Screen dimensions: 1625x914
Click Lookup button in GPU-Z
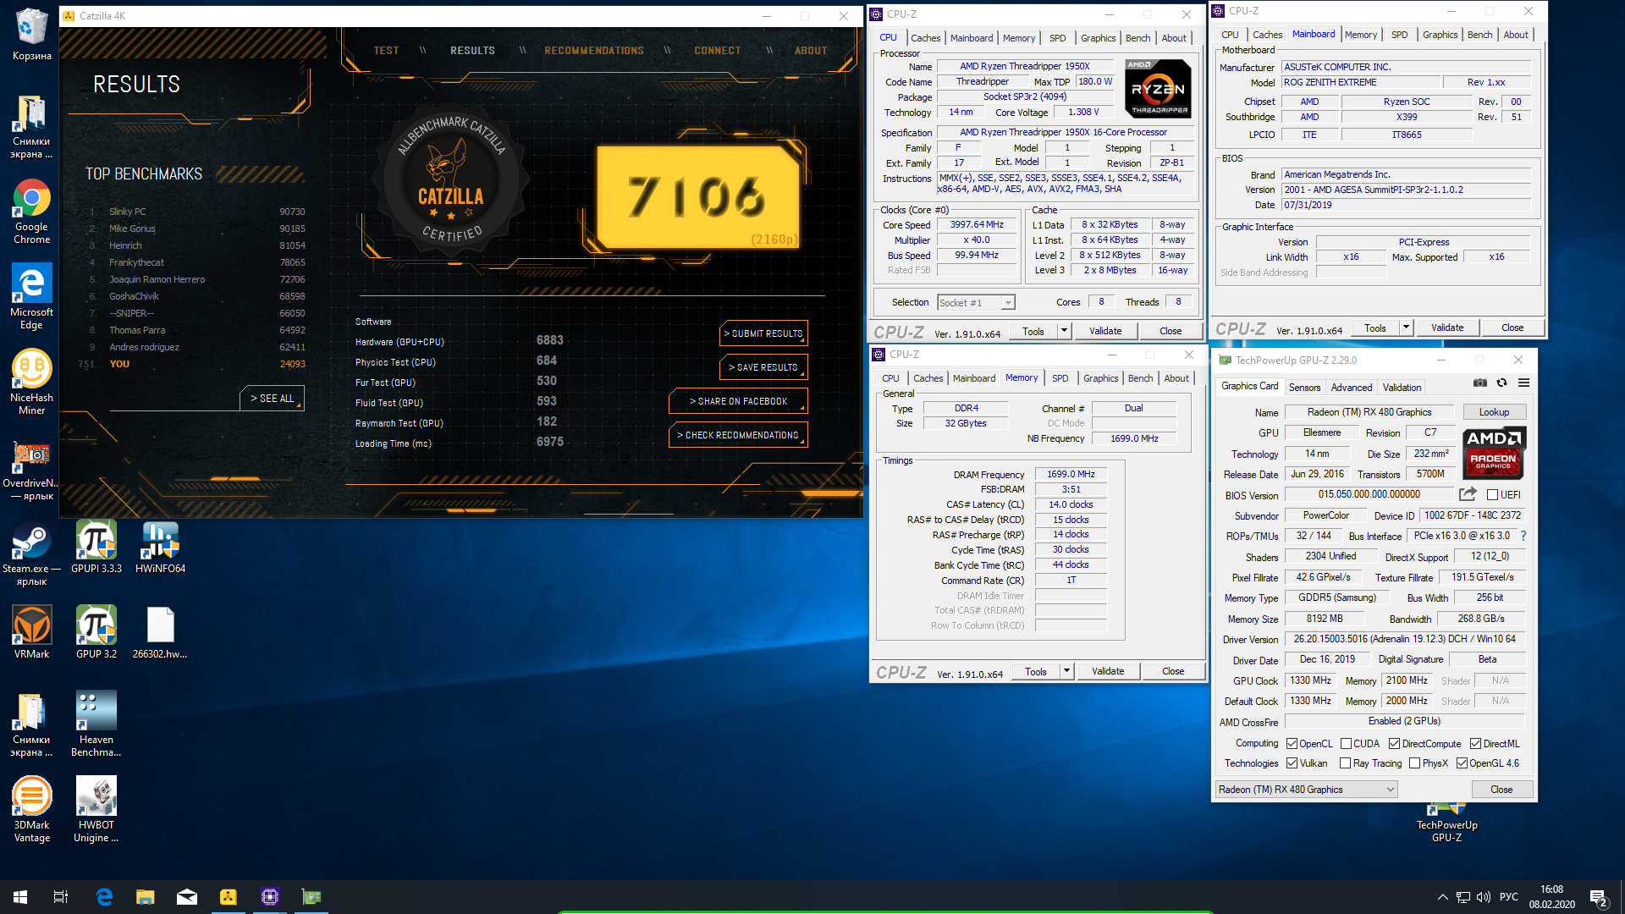(x=1494, y=412)
